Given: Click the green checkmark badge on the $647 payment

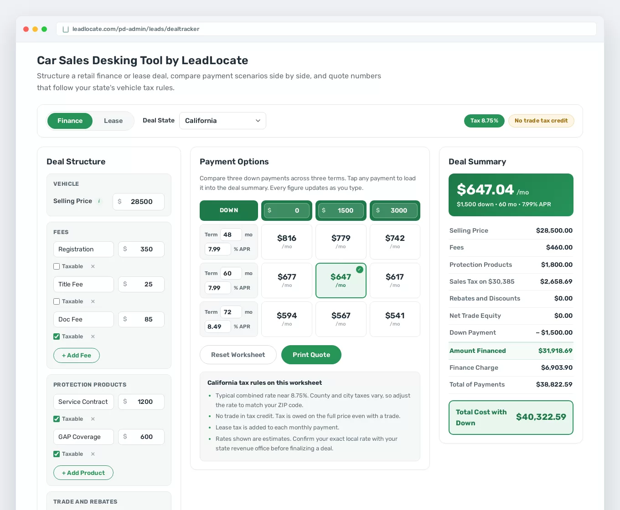Looking at the screenshot, I should click(x=360, y=270).
